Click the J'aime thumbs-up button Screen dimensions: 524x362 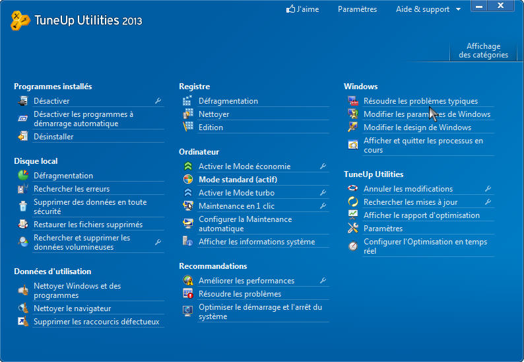click(302, 9)
